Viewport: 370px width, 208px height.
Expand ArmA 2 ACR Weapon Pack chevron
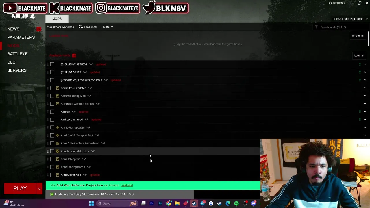coord(365,135)
